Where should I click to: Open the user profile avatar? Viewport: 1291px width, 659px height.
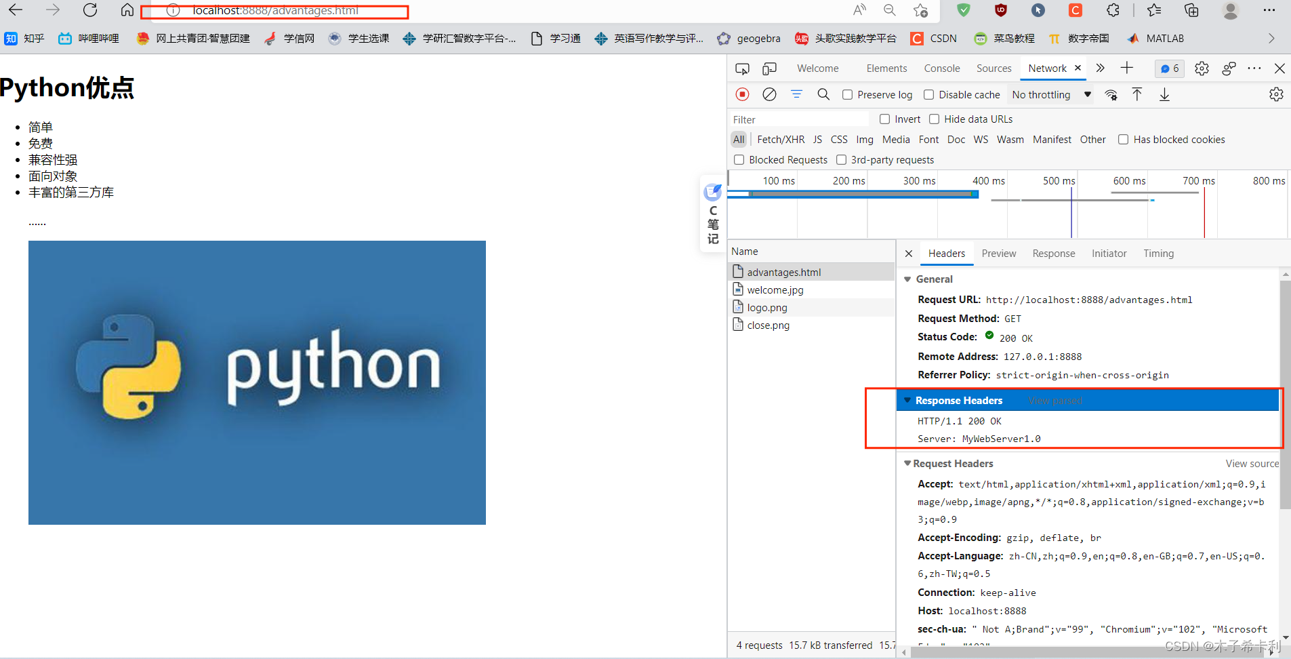(1231, 10)
